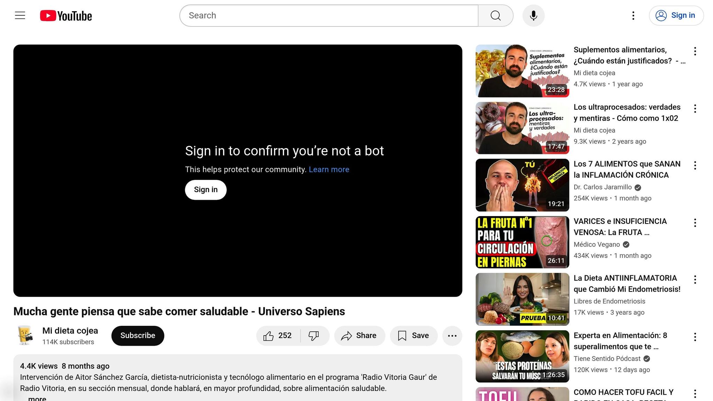Open inflamación crónica video thumbnail
713x401 pixels.
(522, 185)
